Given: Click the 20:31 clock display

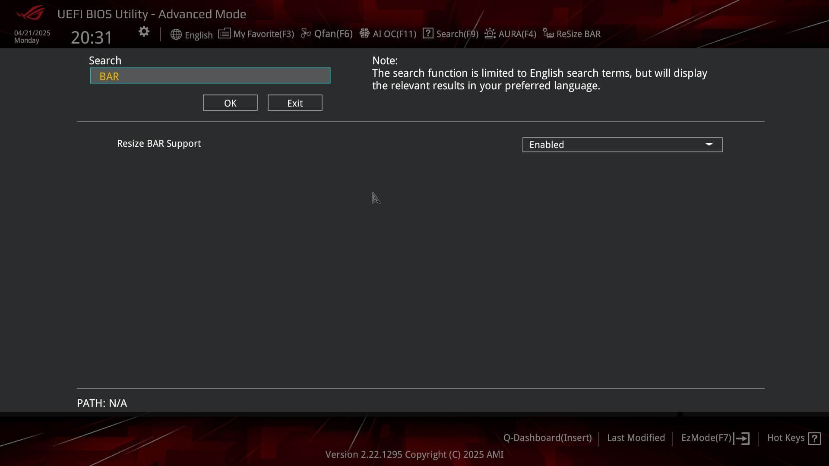Looking at the screenshot, I should (x=92, y=38).
